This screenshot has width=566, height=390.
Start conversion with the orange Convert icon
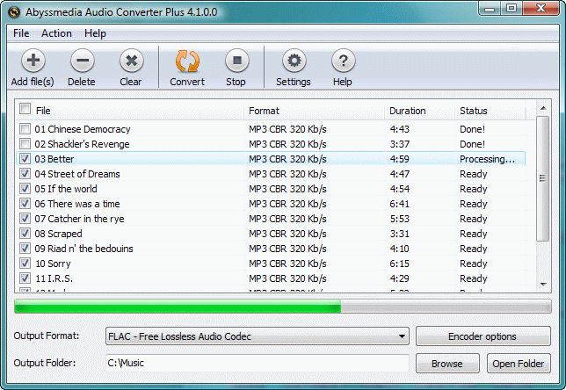(x=187, y=61)
